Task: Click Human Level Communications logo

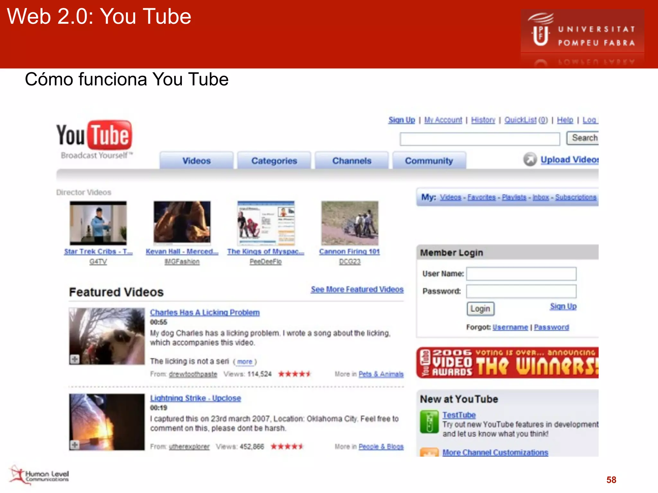Action: point(39,475)
